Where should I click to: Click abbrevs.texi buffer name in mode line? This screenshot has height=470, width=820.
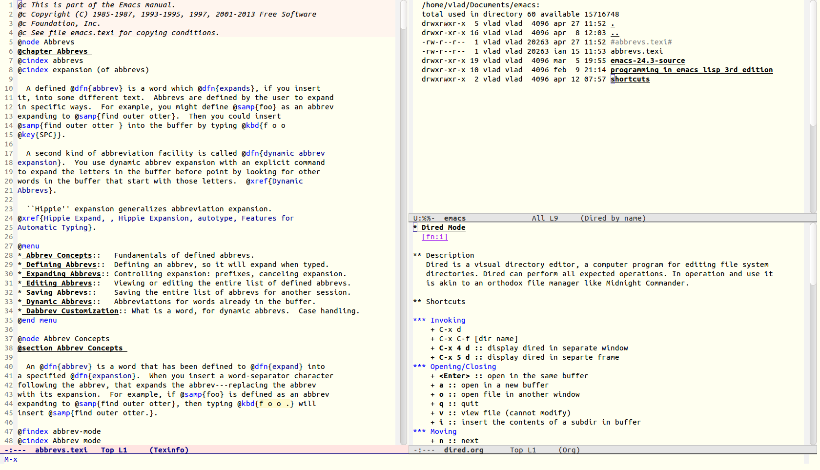coord(61,450)
